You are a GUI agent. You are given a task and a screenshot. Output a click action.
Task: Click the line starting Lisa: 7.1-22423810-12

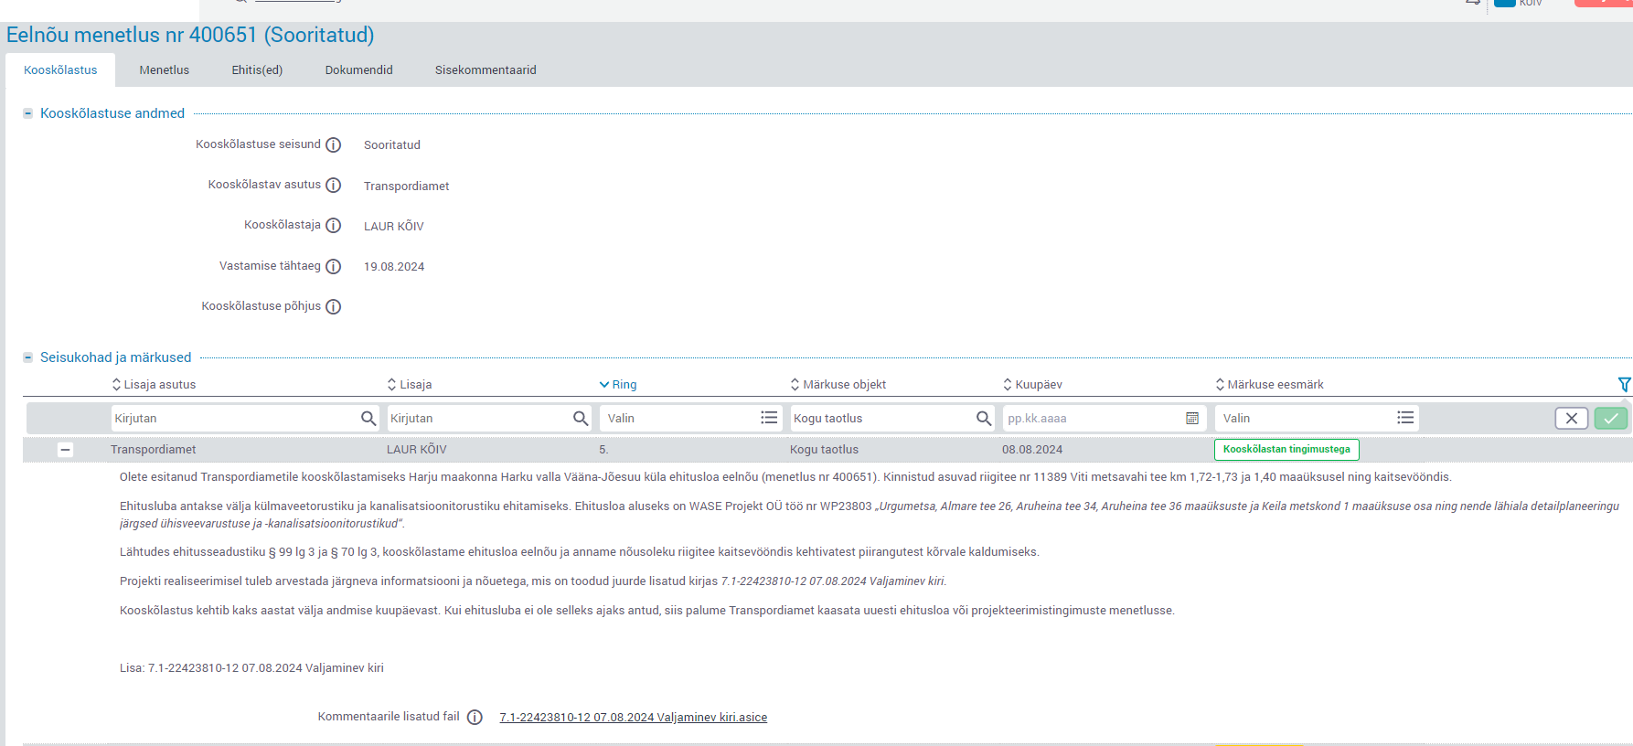pos(251,668)
